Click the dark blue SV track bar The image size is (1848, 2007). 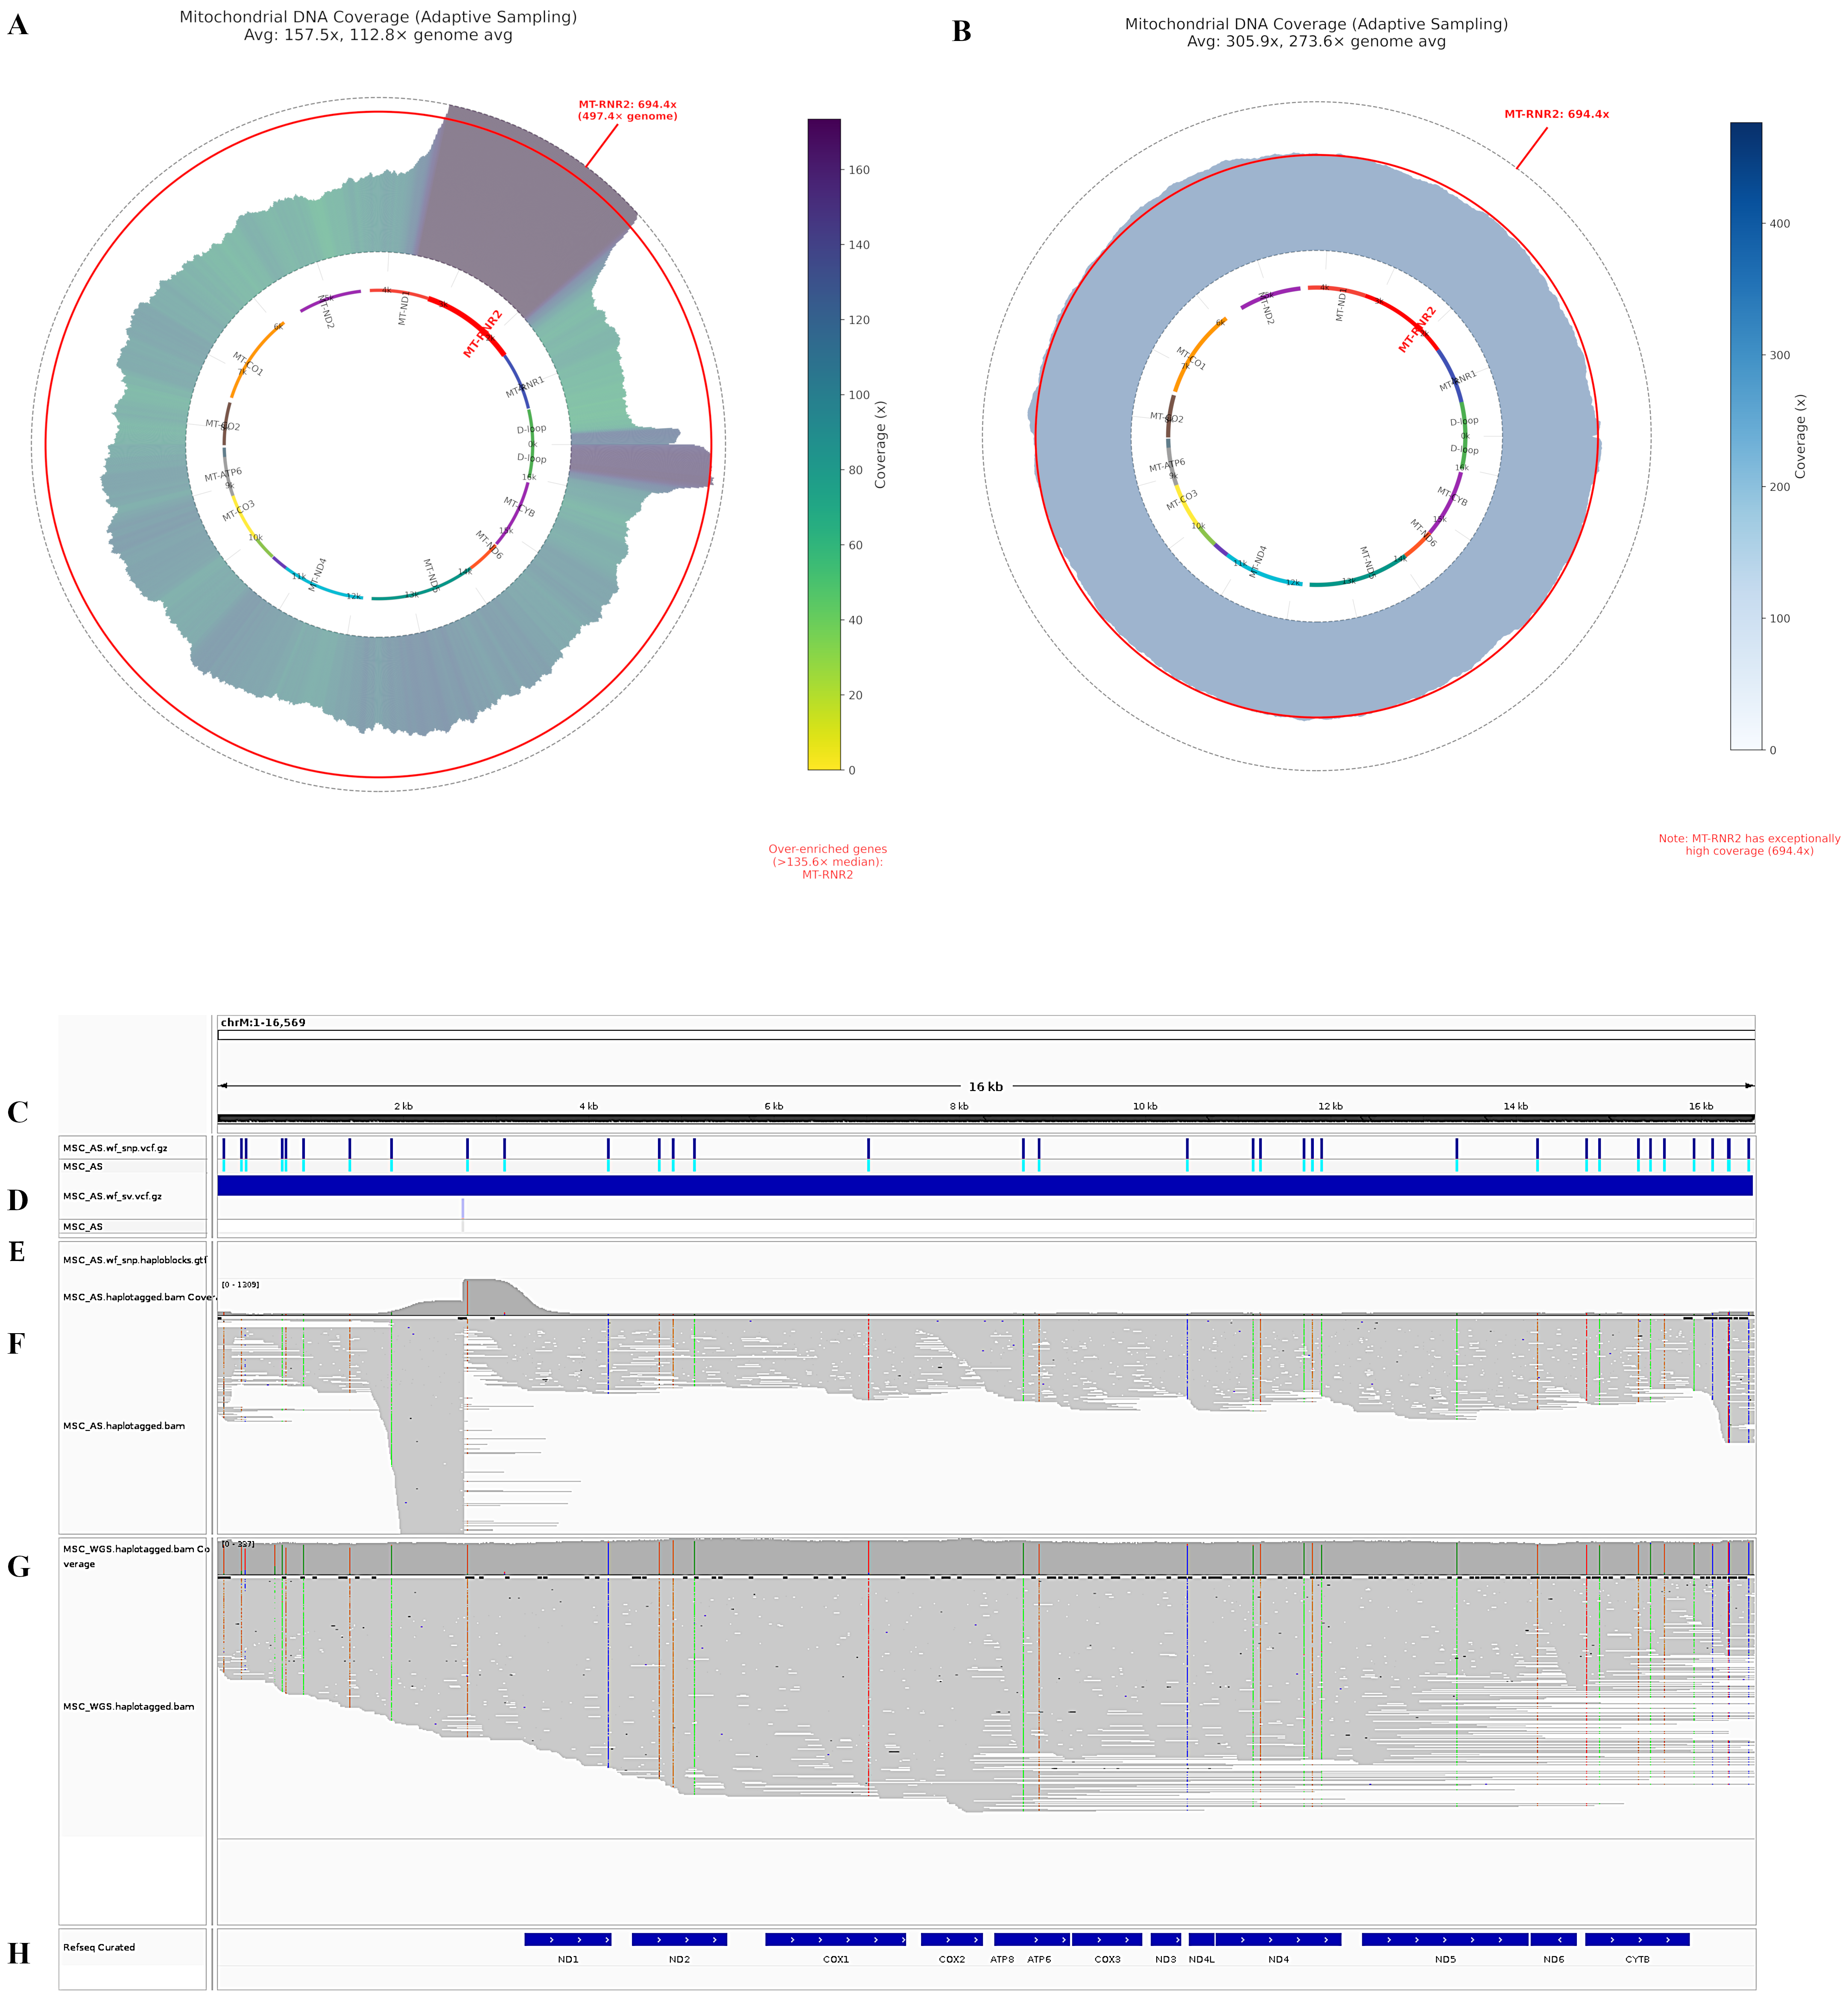tap(984, 1185)
